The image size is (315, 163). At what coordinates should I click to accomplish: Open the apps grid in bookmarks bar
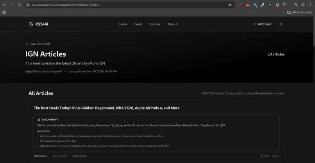click(x=4, y=12)
